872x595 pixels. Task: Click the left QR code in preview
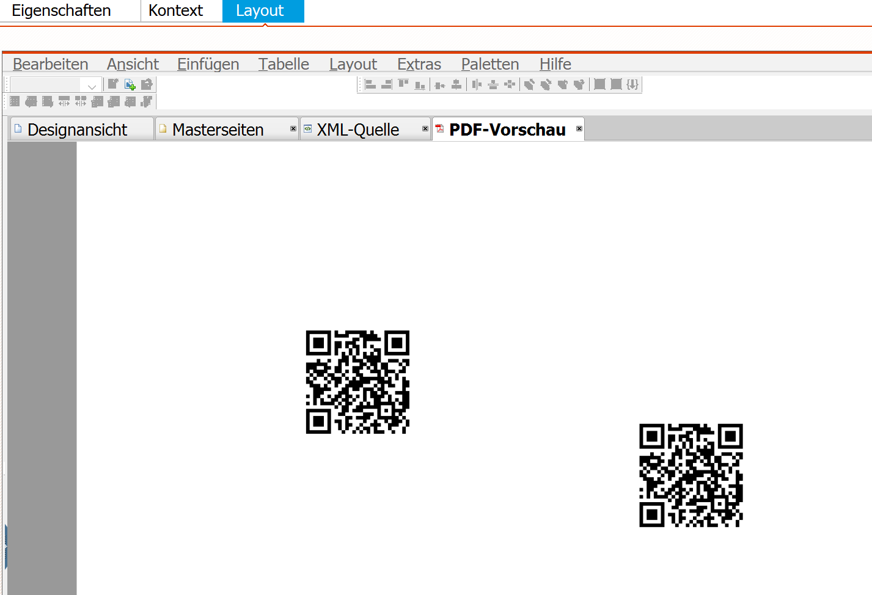(357, 382)
